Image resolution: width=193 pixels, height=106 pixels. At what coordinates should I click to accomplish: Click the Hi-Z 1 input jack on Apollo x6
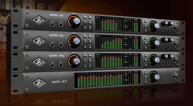(52, 25)
